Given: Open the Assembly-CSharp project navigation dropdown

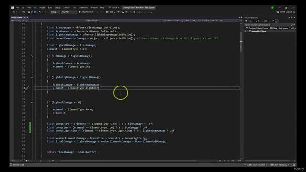Looking at the screenshot, I should point(48,21).
